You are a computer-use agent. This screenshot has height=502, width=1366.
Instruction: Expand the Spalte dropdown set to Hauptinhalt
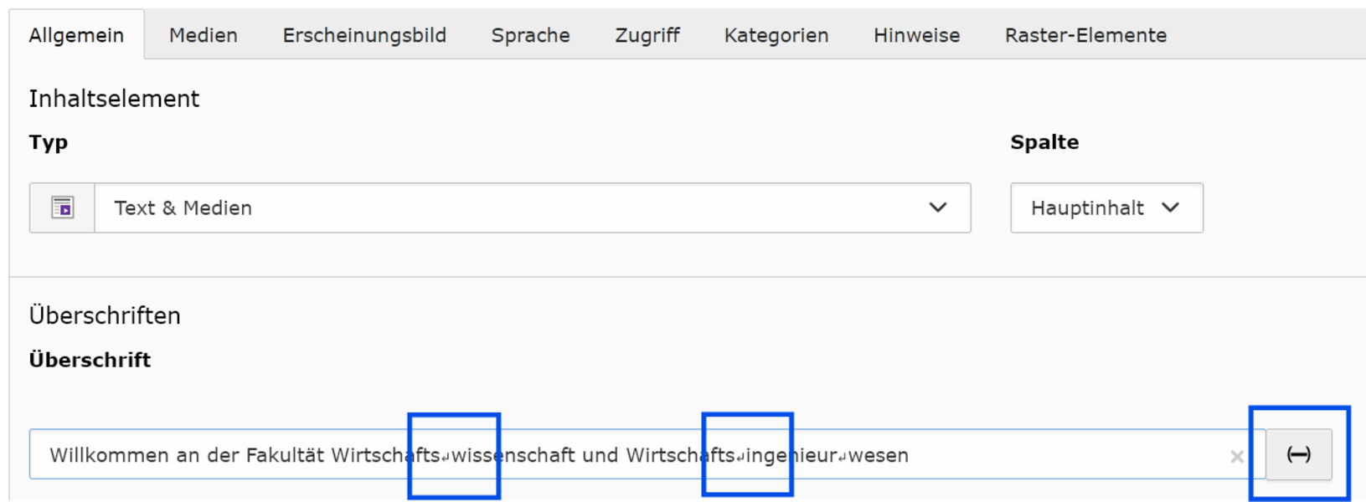pyautogui.click(x=1106, y=207)
